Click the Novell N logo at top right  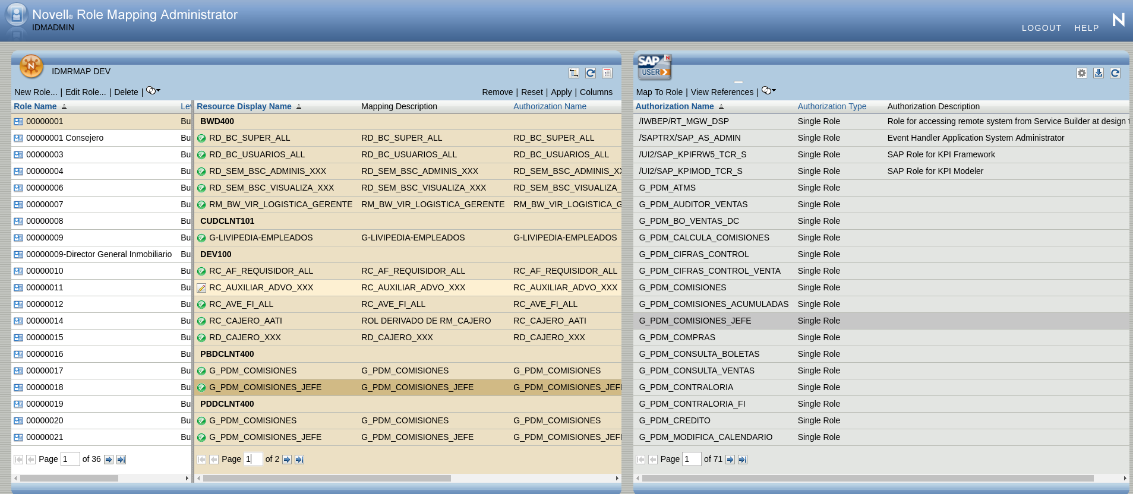(1118, 20)
